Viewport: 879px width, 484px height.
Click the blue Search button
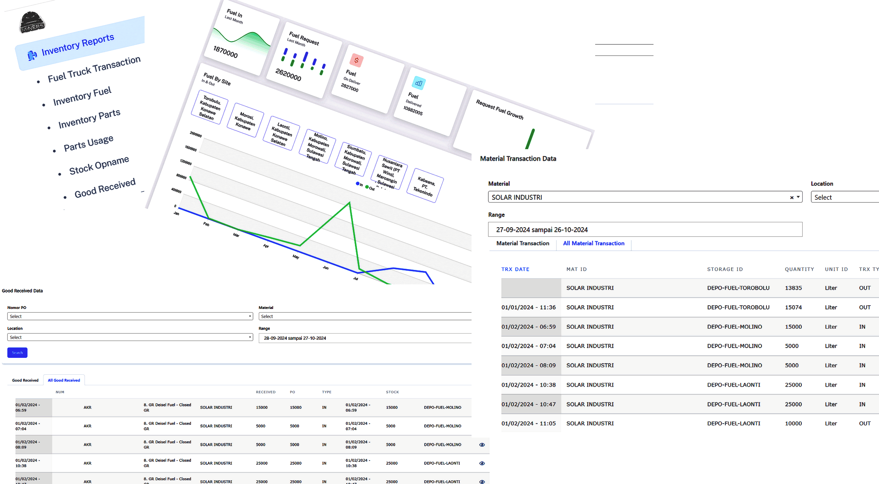(x=17, y=353)
